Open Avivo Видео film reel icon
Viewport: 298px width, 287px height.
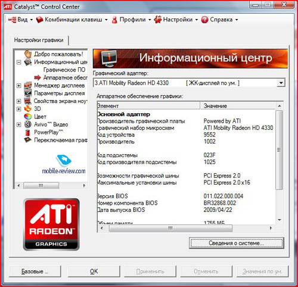tap(28, 124)
